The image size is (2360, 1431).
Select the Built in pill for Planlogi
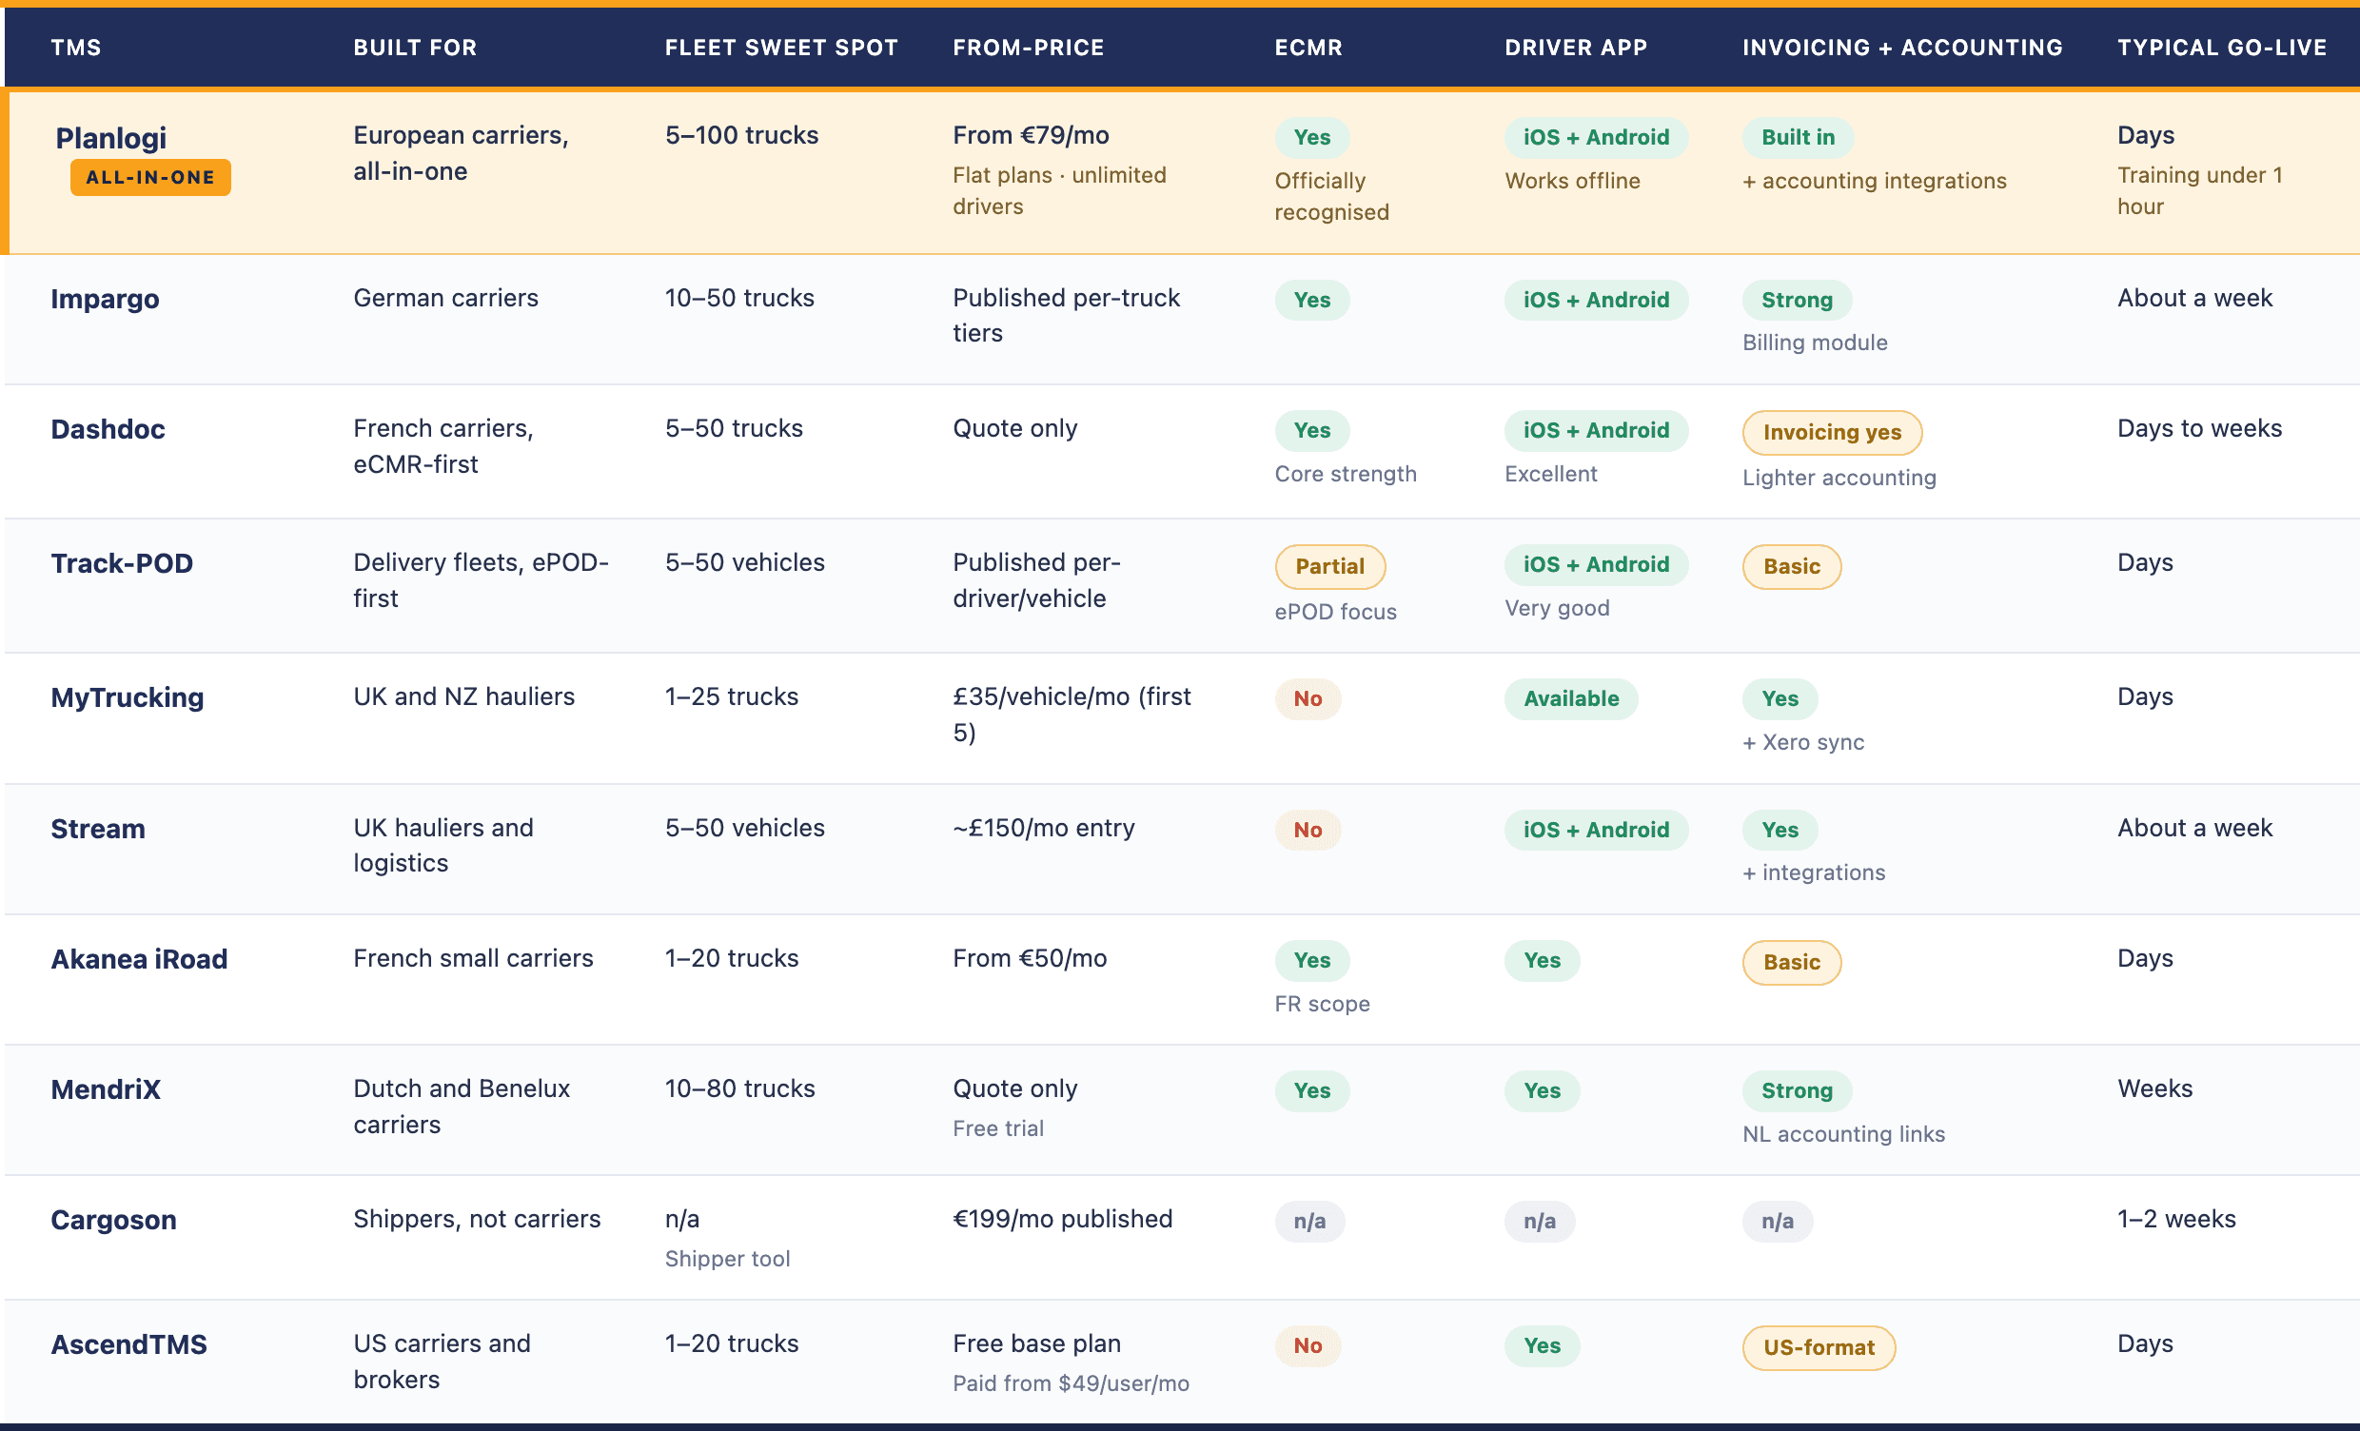tap(1798, 137)
